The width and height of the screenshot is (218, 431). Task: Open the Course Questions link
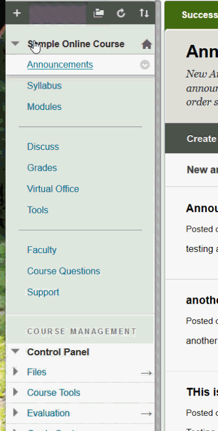pyautogui.click(x=63, y=271)
